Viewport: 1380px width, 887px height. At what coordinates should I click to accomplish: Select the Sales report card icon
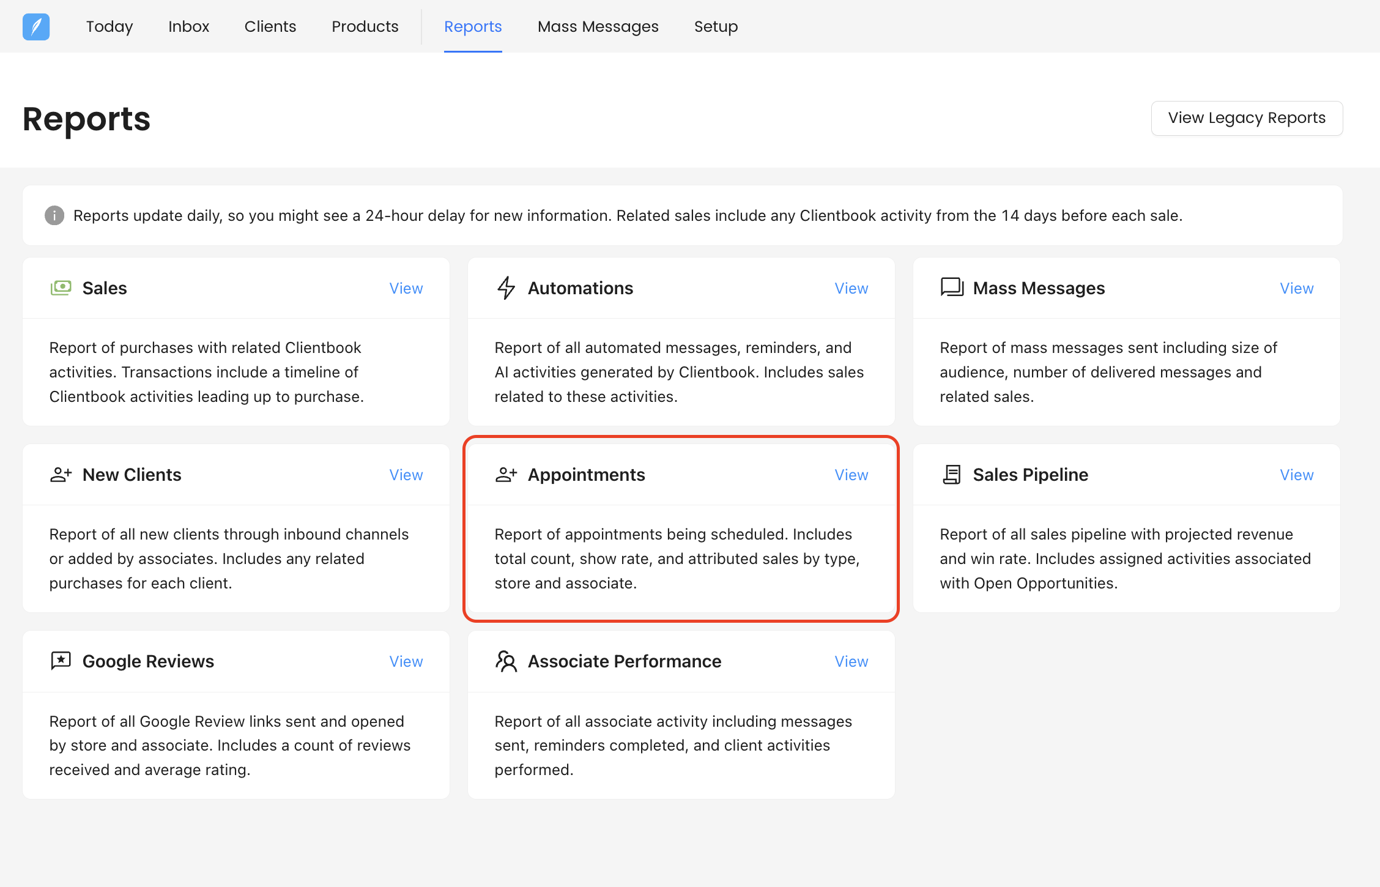point(61,288)
